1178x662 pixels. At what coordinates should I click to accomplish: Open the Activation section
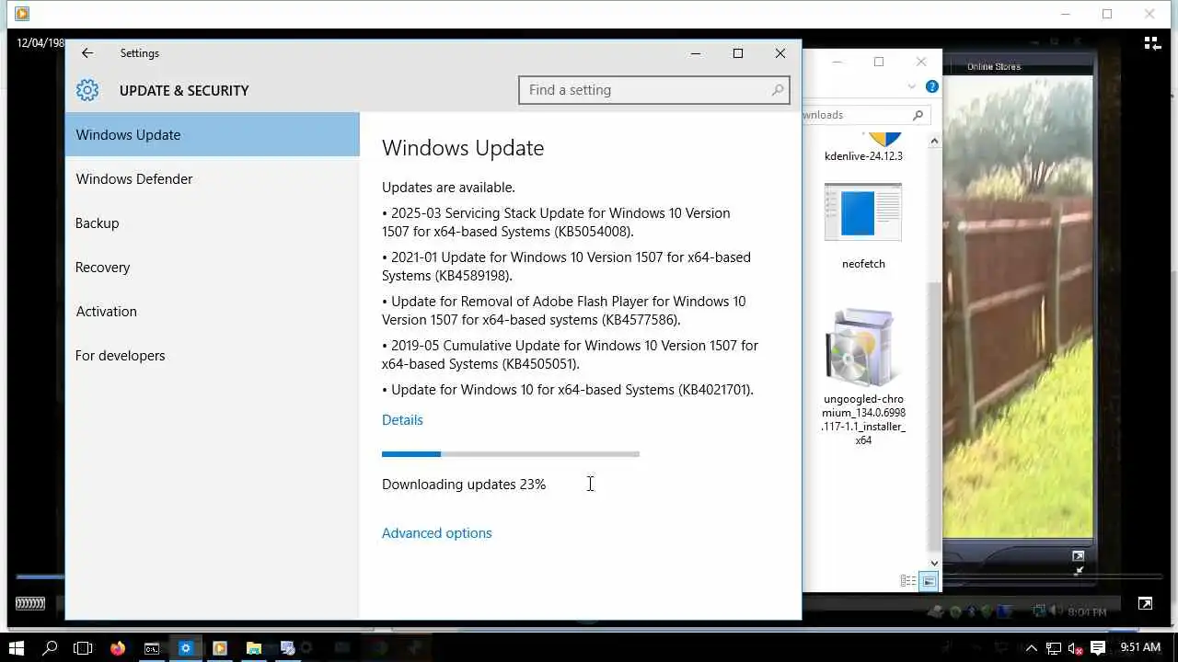[x=213, y=311]
